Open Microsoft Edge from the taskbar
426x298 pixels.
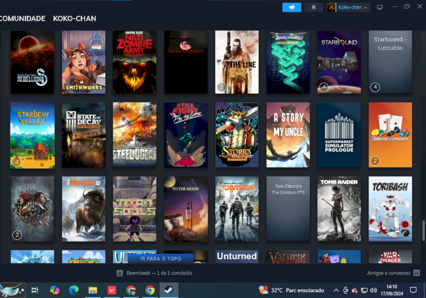click(73, 290)
